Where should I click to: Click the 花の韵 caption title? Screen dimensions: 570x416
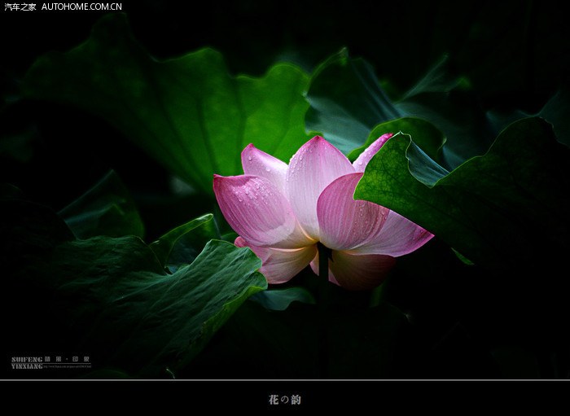pyautogui.click(x=285, y=400)
